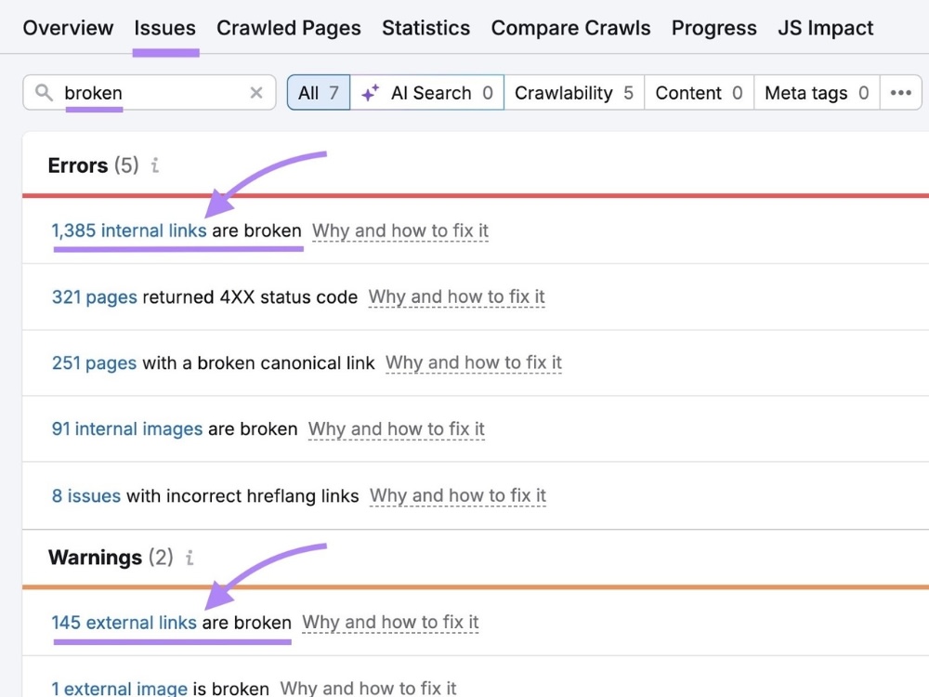The image size is (929, 697).
Task: Open the 91 internal images report
Action: [x=127, y=428]
